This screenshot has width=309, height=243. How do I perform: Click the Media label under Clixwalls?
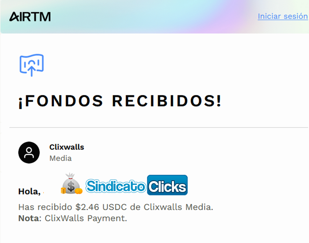(x=61, y=158)
